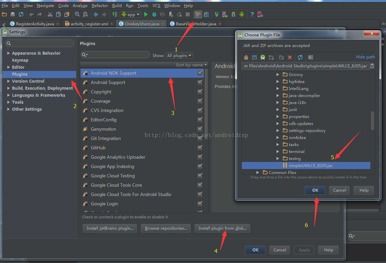Click the Make Project icon
Screen dimensions: 386x263
tap(115, 15)
